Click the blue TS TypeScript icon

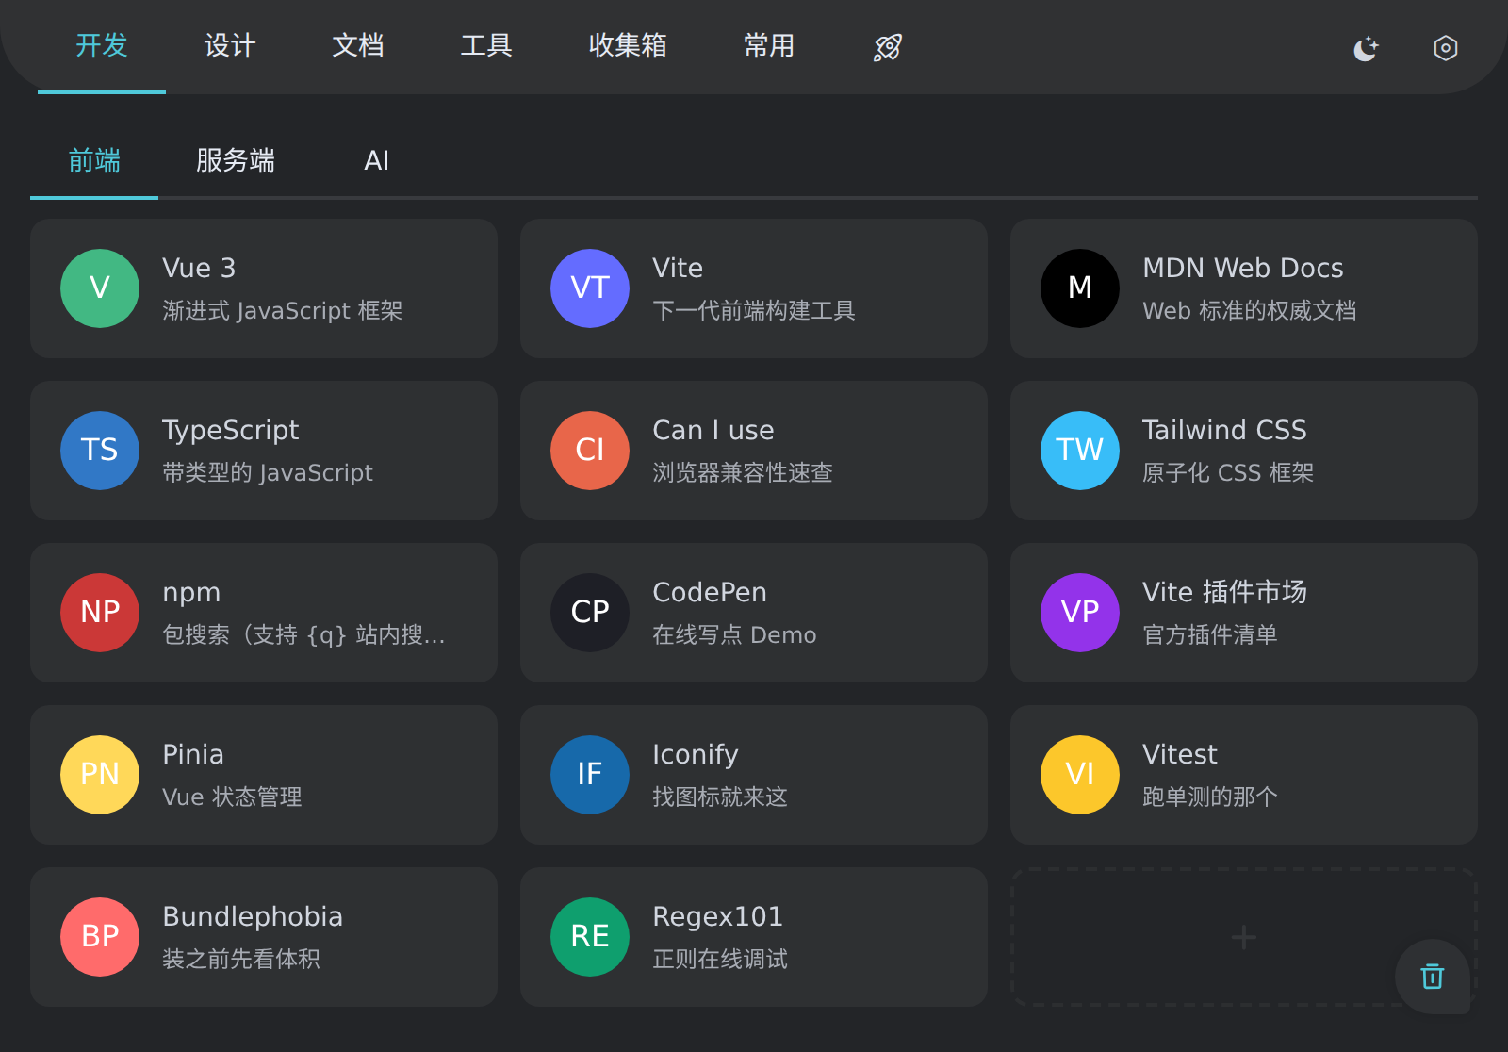pos(100,451)
